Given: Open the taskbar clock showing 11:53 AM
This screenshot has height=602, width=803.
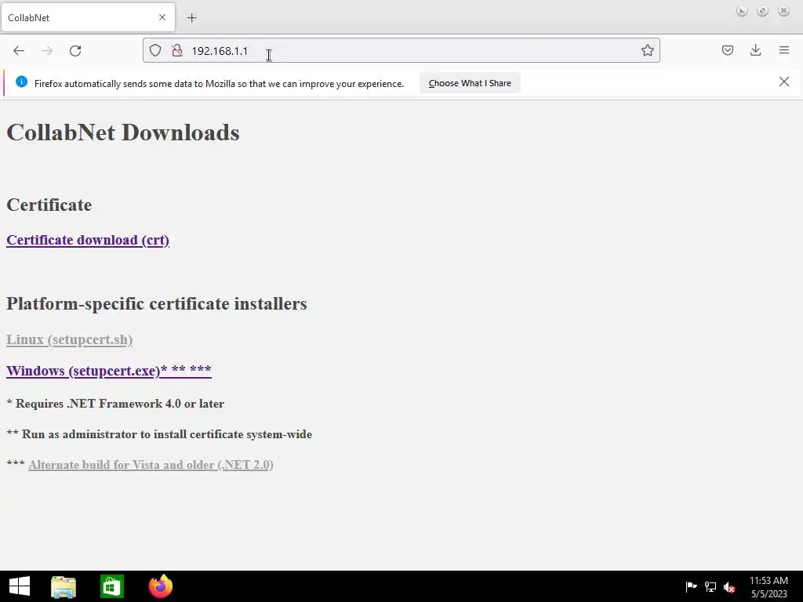Looking at the screenshot, I should click(x=768, y=587).
